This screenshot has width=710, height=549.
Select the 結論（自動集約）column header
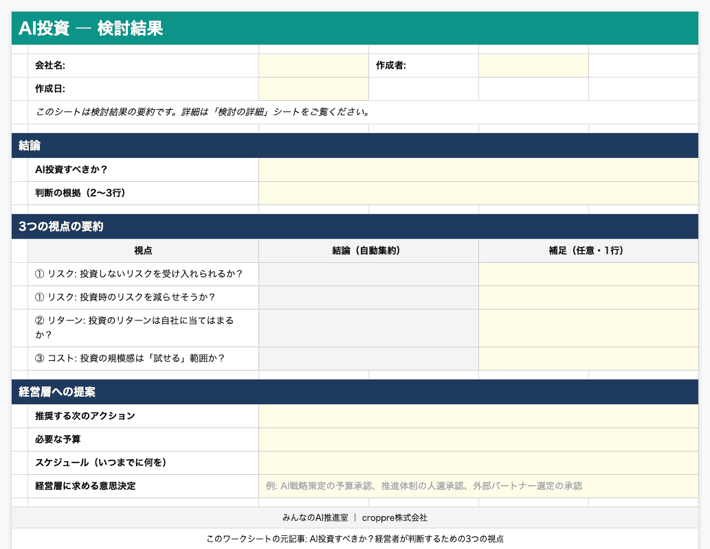368,250
